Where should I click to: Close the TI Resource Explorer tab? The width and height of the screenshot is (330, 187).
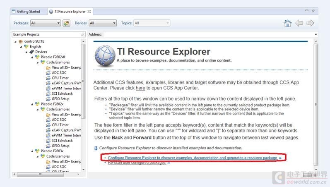point(89,11)
